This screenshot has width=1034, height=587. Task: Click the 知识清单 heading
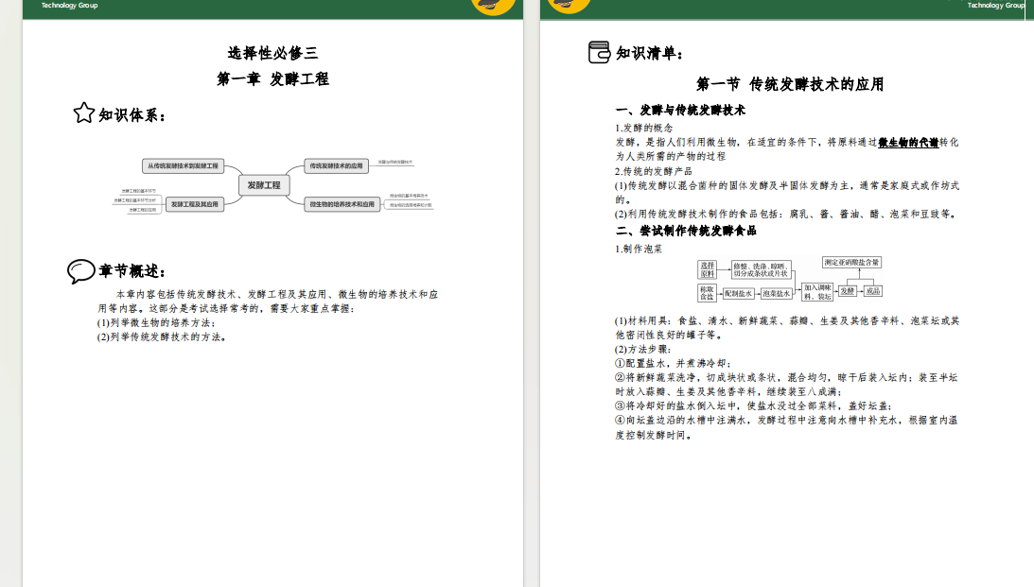pos(650,53)
